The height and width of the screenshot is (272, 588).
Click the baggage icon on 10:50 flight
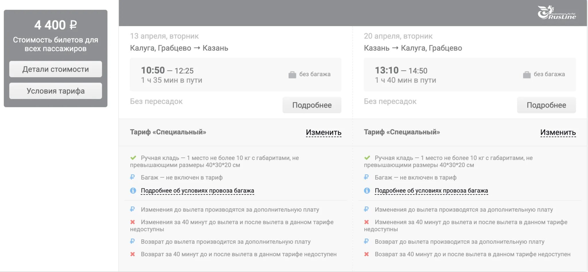tap(292, 75)
